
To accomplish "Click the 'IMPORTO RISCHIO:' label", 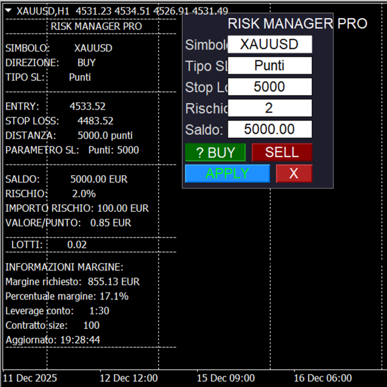I will tap(49, 209).
